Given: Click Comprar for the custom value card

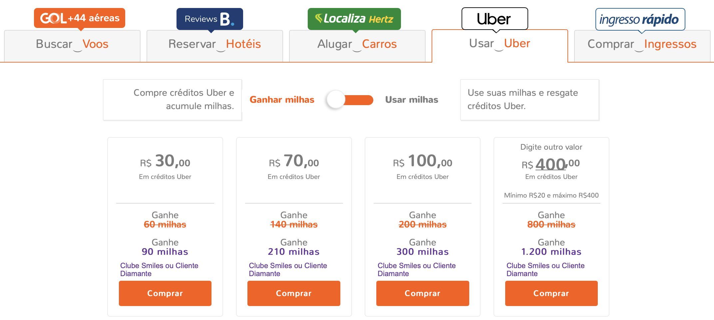Looking at the screenshot, I should pos(551,293).
